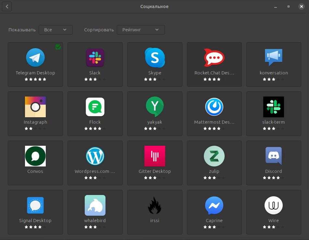
Task: Click the Discord app icon
Action: coord(274,156)
